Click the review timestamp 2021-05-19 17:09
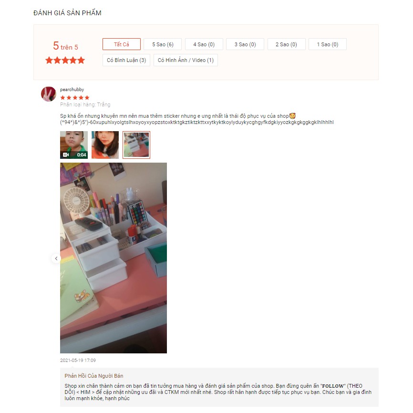413x413 pixels. [78, 361]
